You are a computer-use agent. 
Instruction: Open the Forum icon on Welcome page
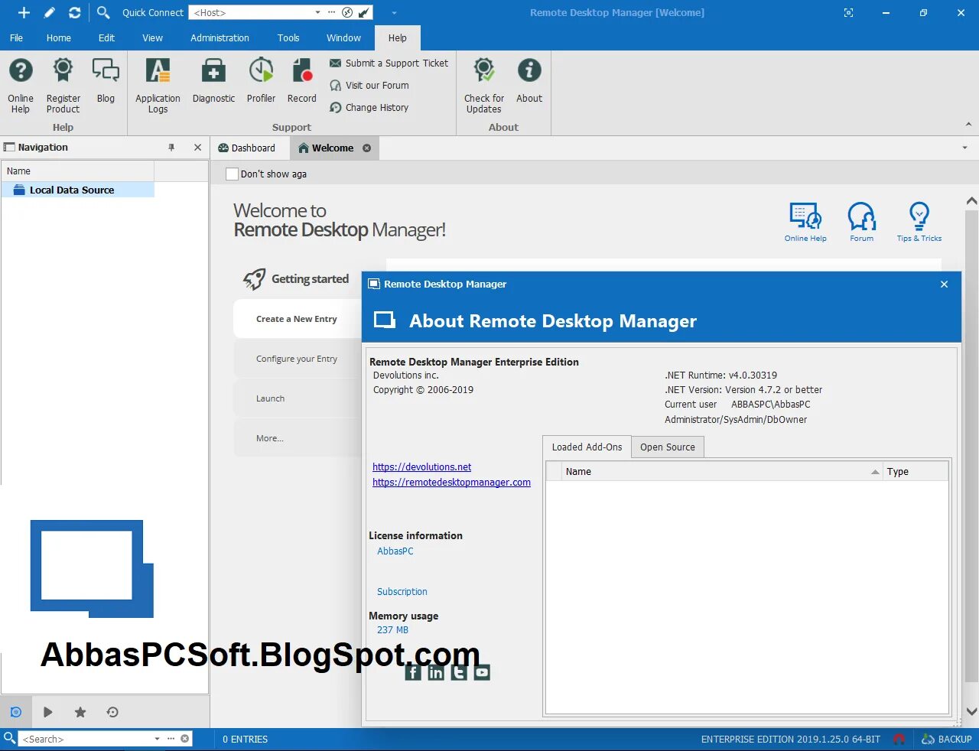click(x=861, y=222)
